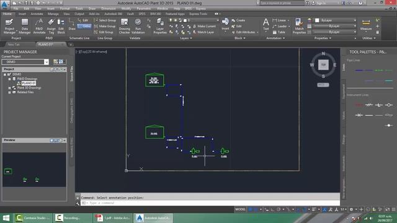This screenshot has height=223, width=397.
Task: Open the Drawing Checker tool
Action: pyautogui.click(x=124, y=26)
